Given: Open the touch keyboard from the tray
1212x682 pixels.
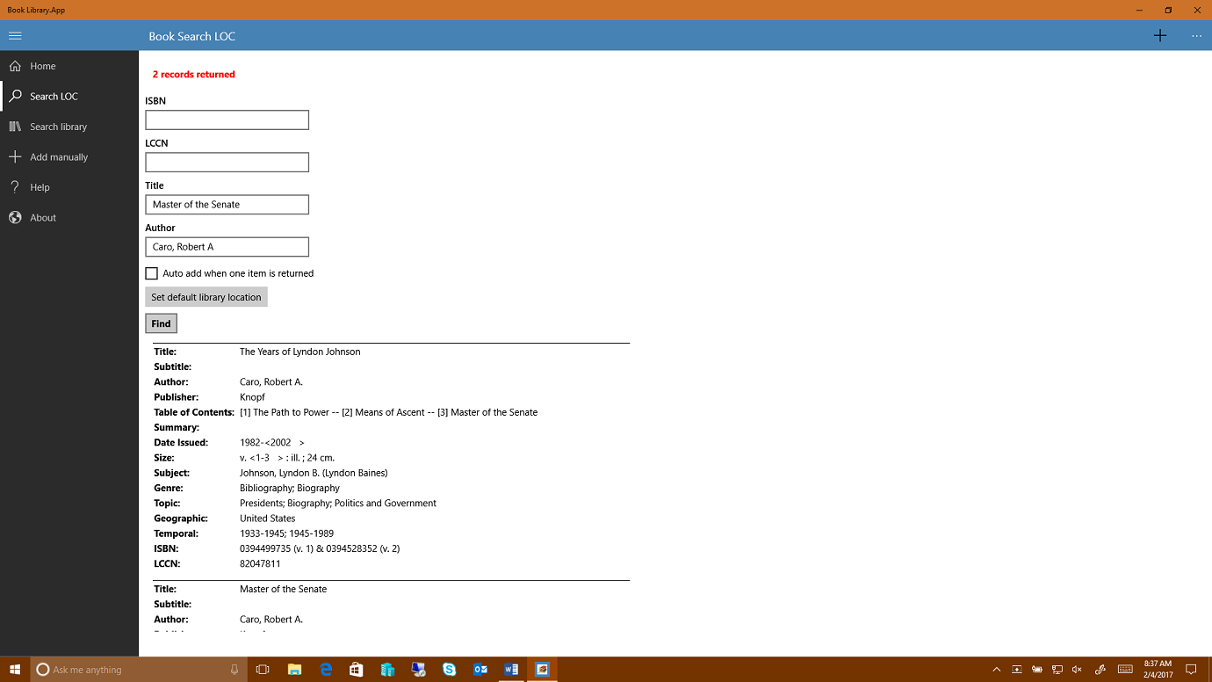Looking at the screenshot, I should pos(1125,670).
